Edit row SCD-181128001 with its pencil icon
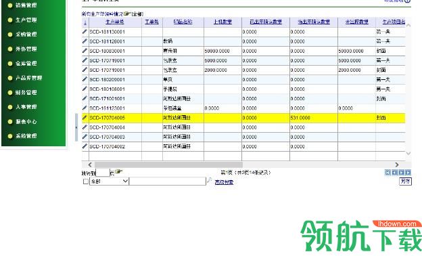This screenshot has height=256, width=422. pyautogui.click(x=85, y=41)
